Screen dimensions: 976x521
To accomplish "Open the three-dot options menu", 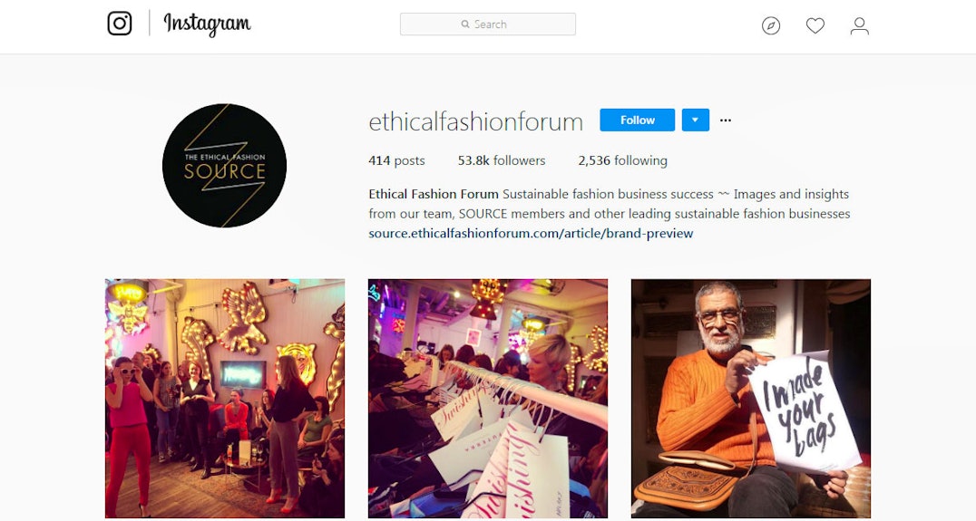I will pos(725,120).
